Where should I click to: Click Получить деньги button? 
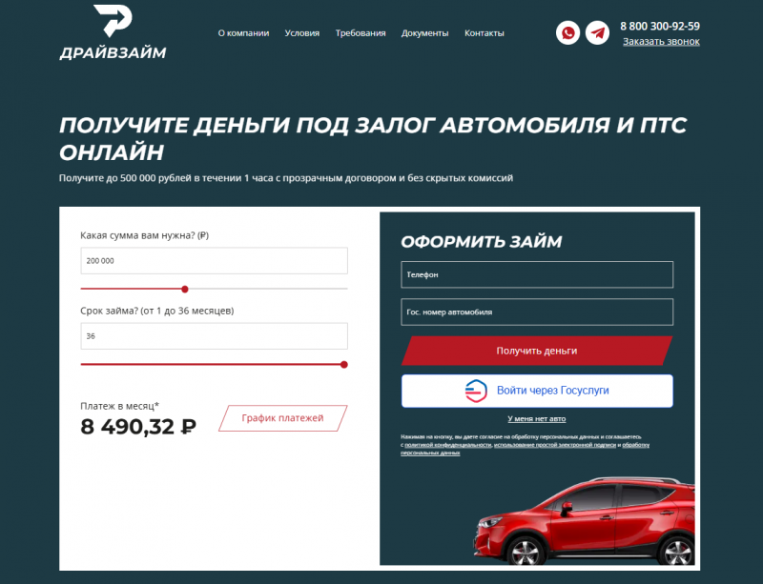(537, 351)
